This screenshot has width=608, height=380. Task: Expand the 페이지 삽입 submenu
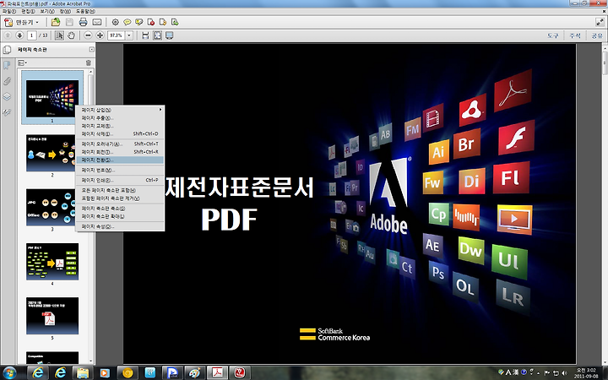coord(120,110)
